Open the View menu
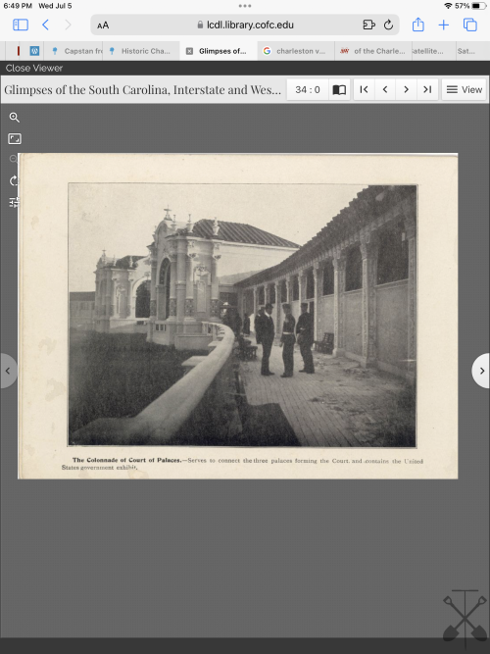Image resolution: width=490 pixels, height=654 pixels. (x=465, y=89)
